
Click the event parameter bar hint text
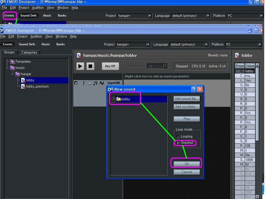(x=157, y=77)
